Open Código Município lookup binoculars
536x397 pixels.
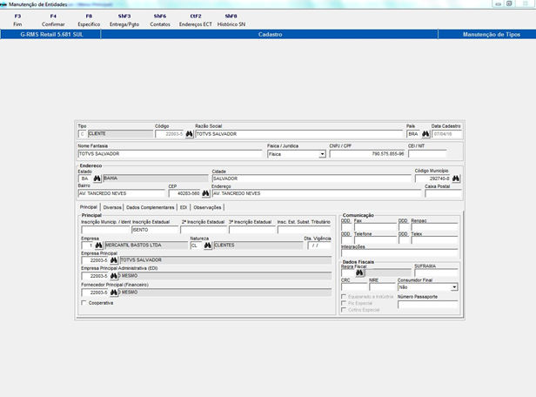coord(456,178)
